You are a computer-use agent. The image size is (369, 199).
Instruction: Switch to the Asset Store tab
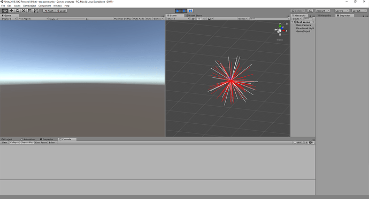coord(194,15)
